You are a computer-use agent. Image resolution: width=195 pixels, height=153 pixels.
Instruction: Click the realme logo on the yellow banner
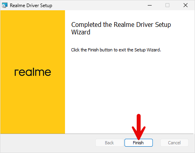click(x=33, y=72)
